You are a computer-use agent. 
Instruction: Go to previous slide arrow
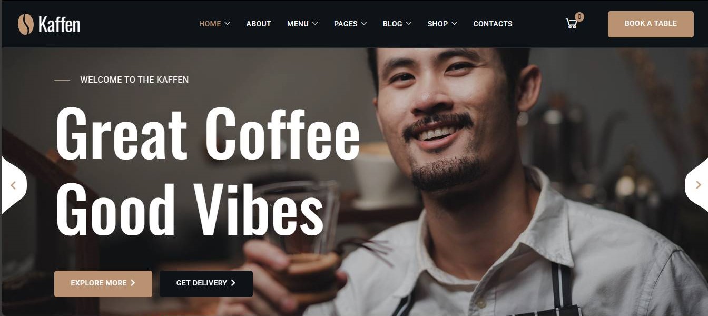13,185
